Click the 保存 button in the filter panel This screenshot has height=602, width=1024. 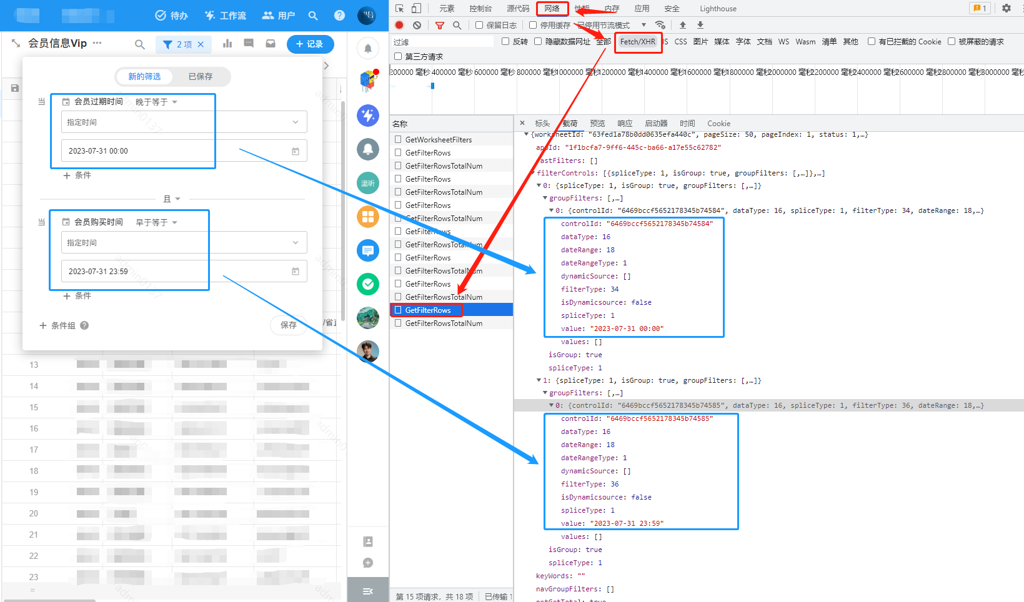288,325
